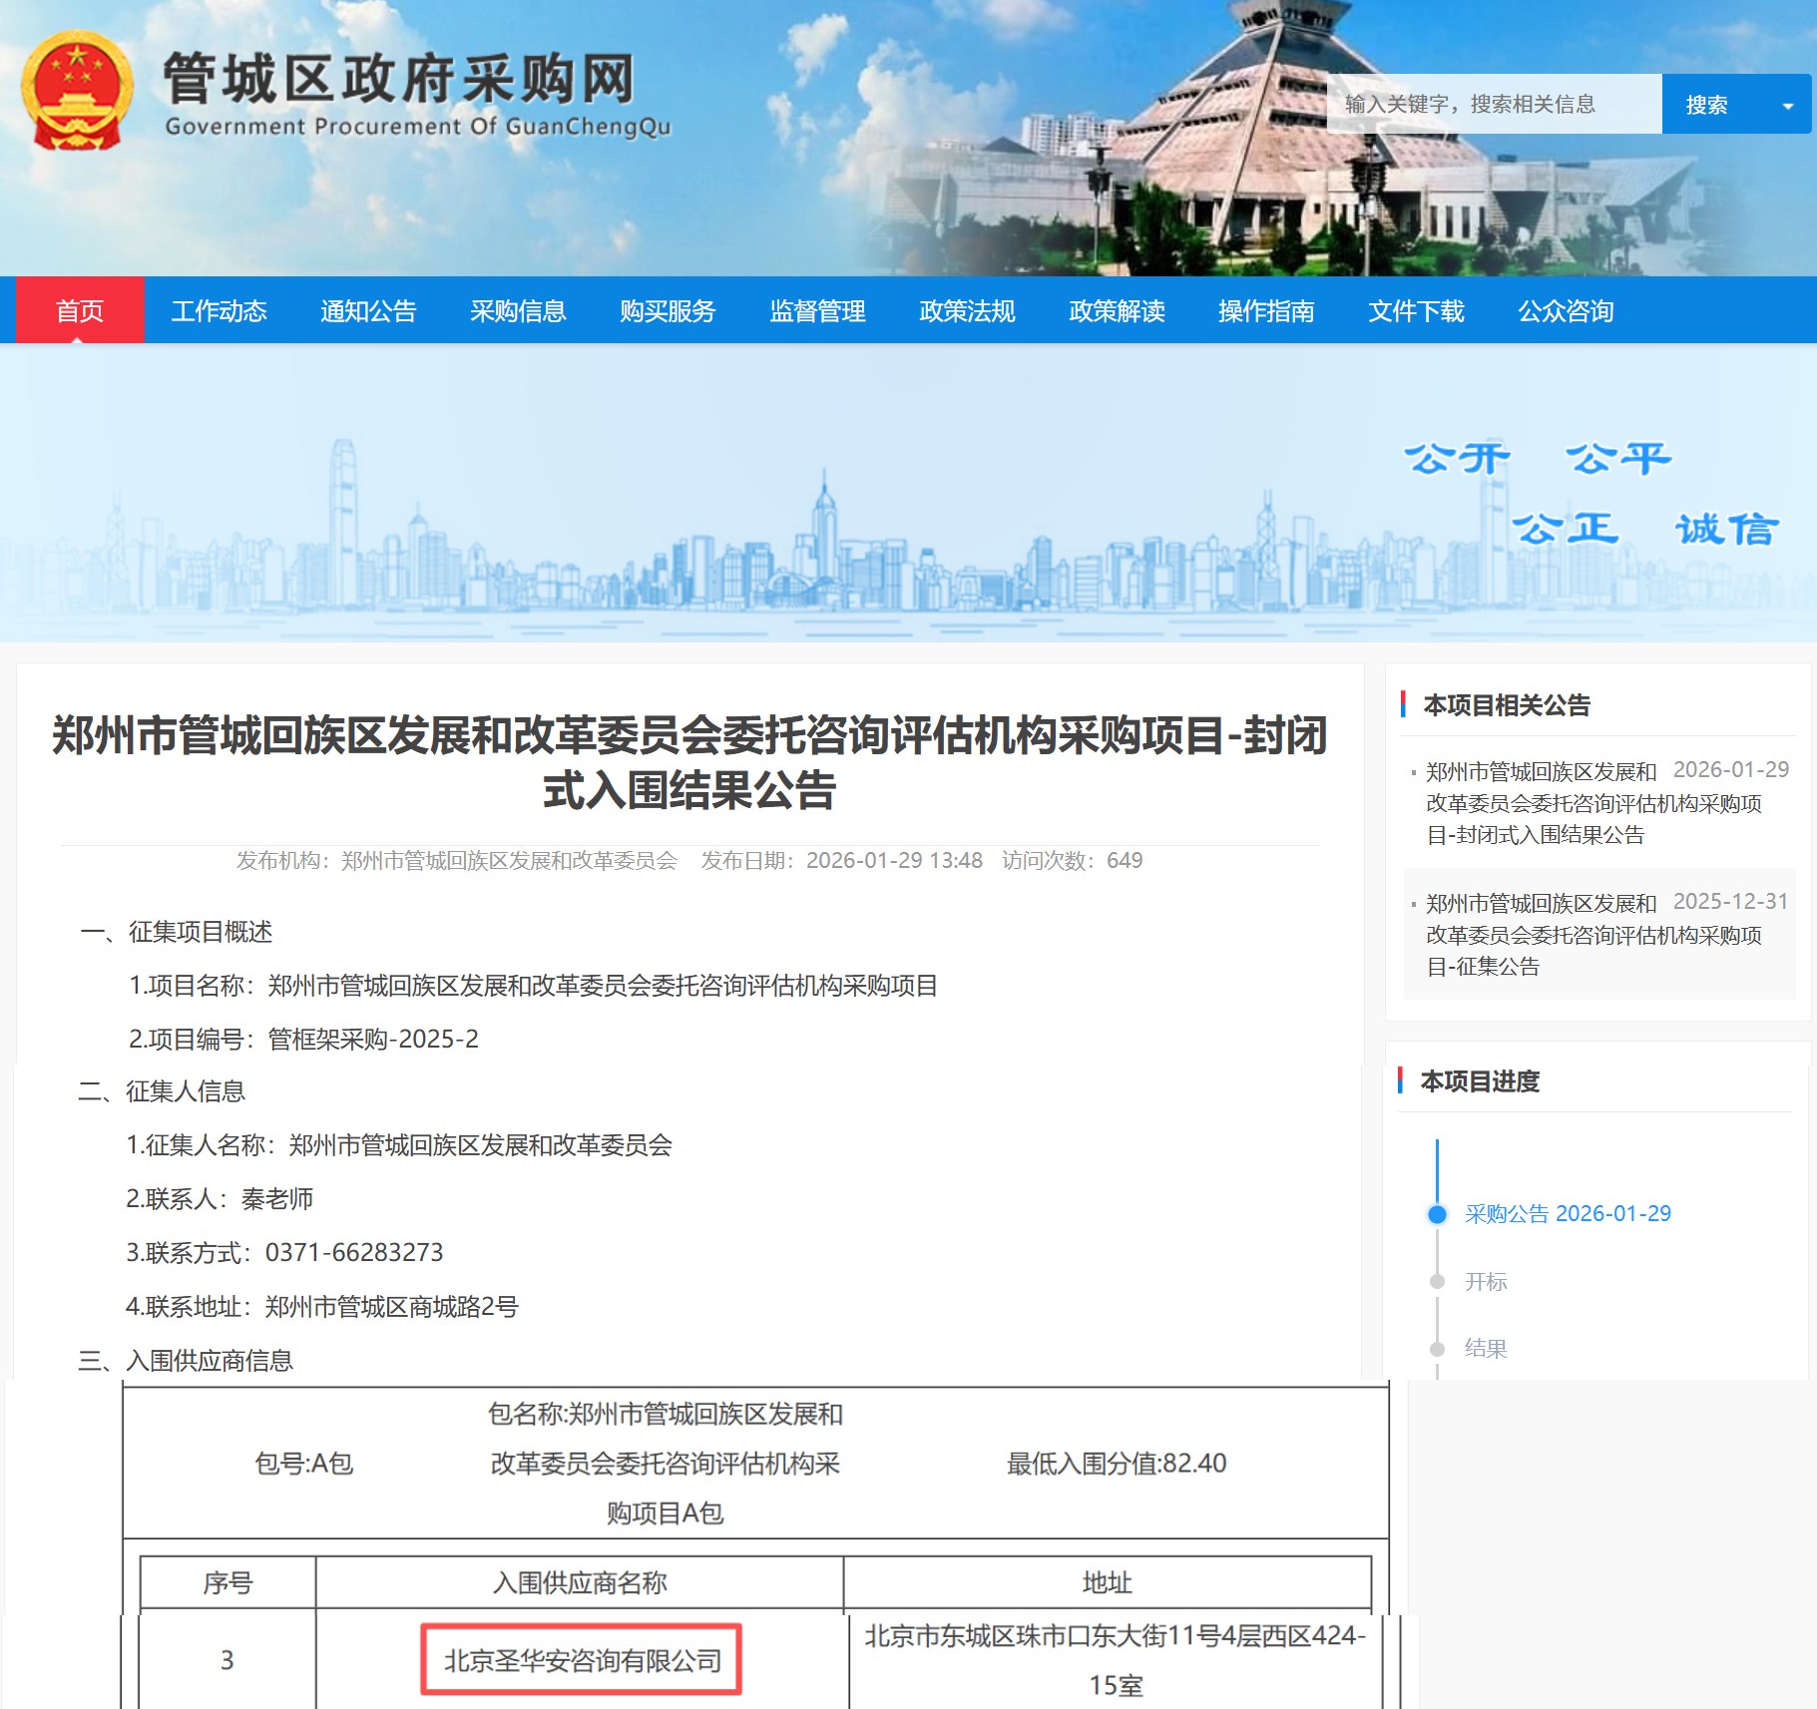Click the 搜索 search button
The image size is (1817, 1709).
point(1708,104)
